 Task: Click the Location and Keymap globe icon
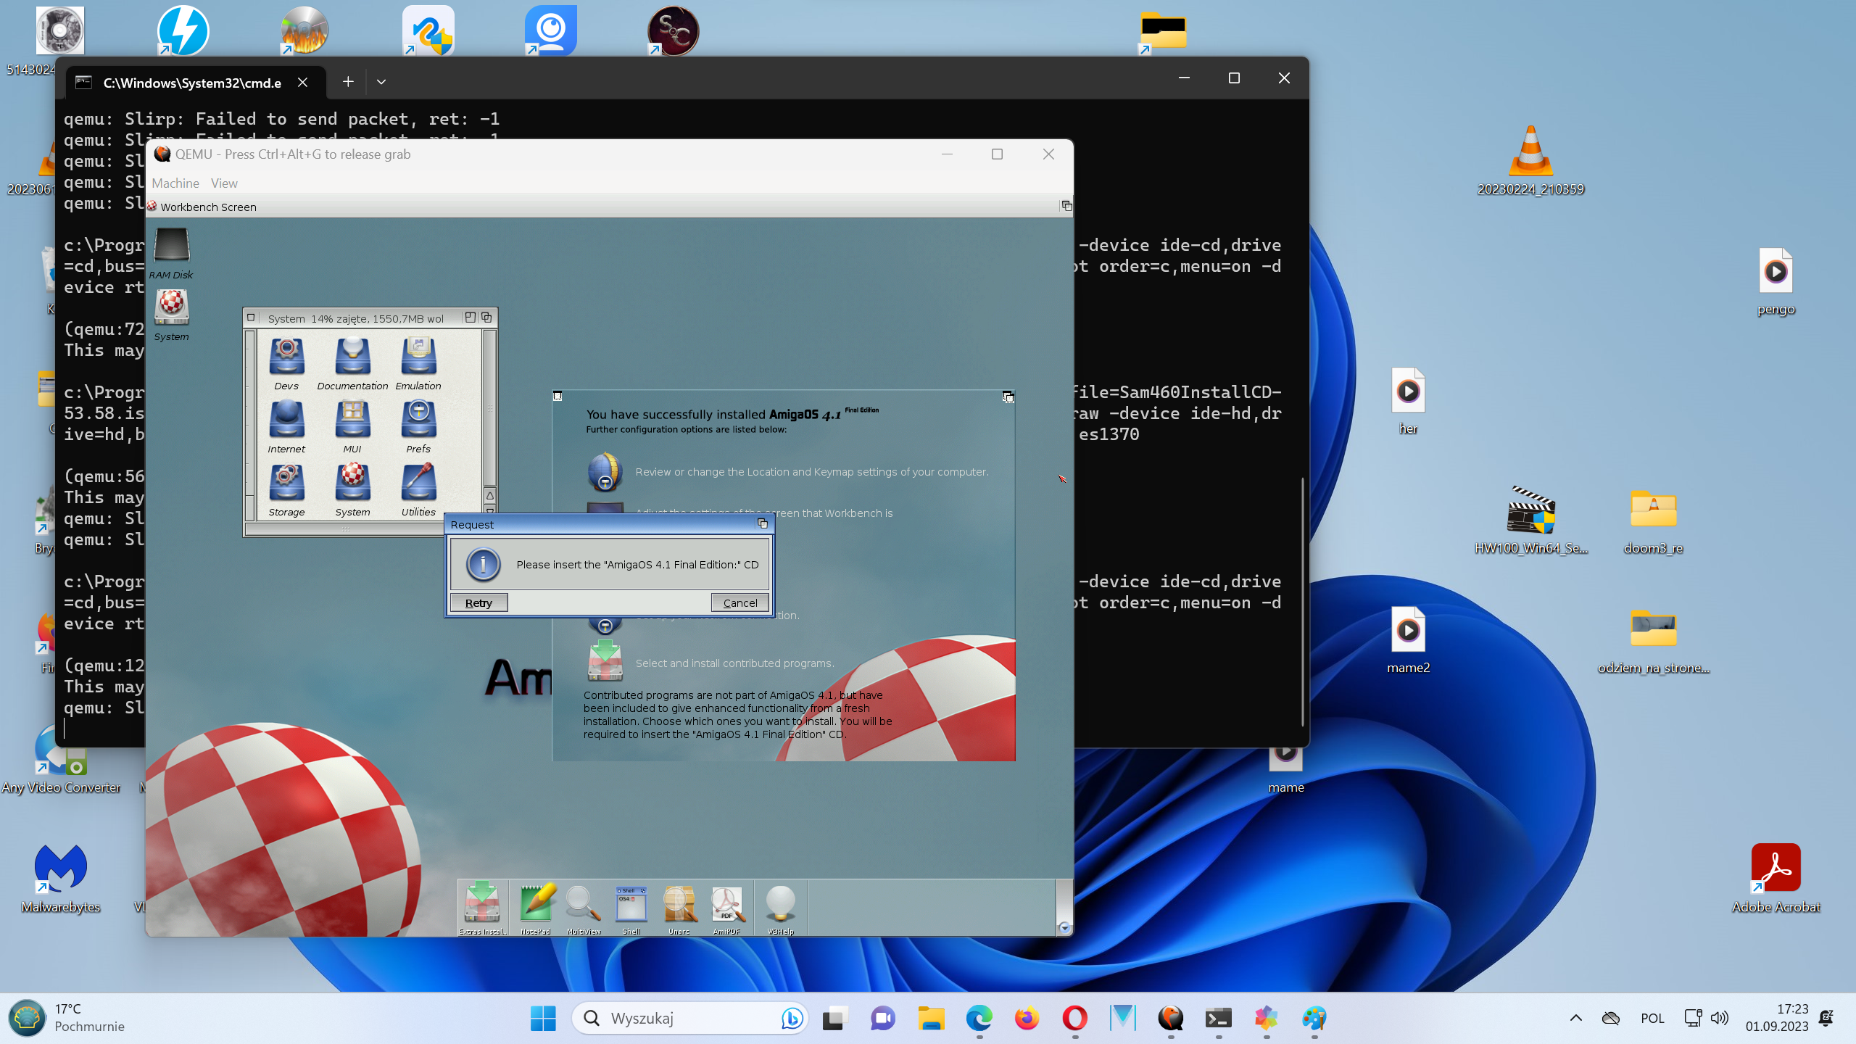(605, 472)
